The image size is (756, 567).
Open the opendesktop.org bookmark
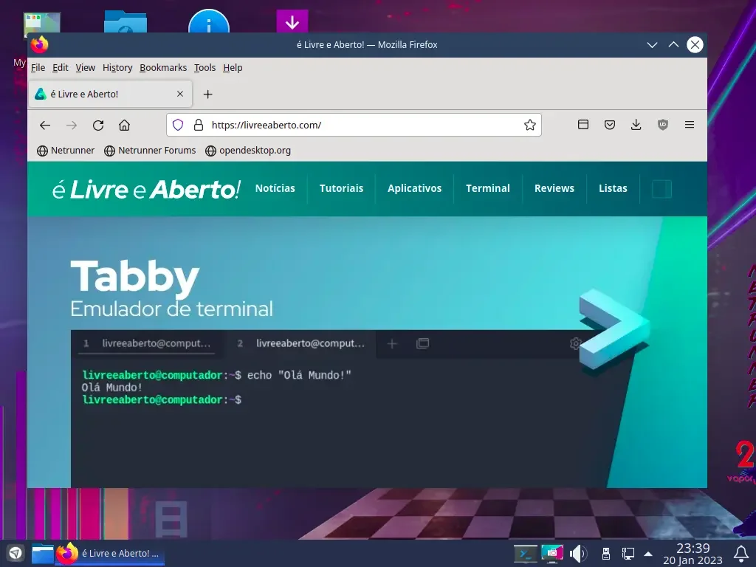click(248, 151)
